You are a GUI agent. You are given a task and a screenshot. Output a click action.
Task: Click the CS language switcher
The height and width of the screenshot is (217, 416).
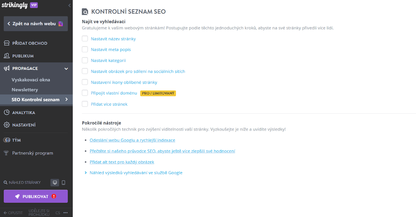[x=58, y=212]
